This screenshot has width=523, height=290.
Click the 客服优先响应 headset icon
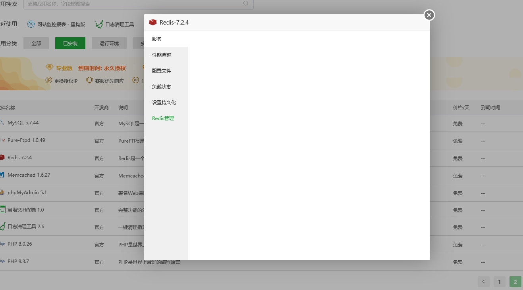(x=89, y=80)
